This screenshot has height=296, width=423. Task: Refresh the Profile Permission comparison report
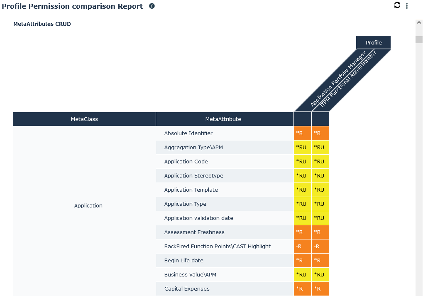click(397, 5)
